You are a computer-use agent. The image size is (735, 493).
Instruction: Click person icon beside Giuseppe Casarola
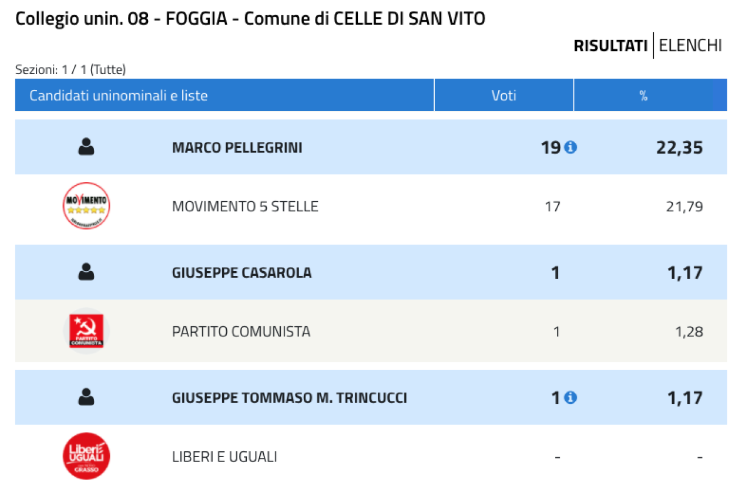tap(86, 272)
